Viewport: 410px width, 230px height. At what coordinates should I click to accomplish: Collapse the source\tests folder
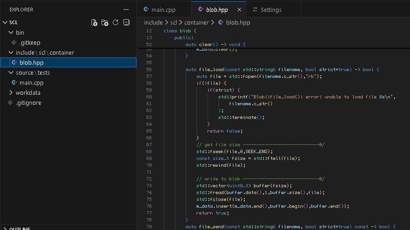[x=11, y=73]
